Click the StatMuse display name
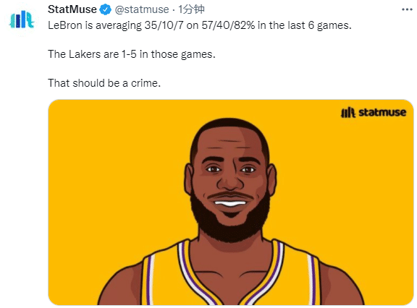 72,9
